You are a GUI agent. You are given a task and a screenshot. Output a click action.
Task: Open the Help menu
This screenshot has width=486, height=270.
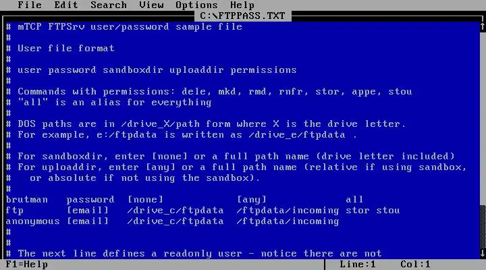point(242,5)
